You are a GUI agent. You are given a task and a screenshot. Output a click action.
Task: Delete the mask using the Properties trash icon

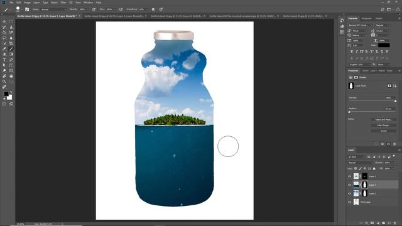click(x=394, y=144)
